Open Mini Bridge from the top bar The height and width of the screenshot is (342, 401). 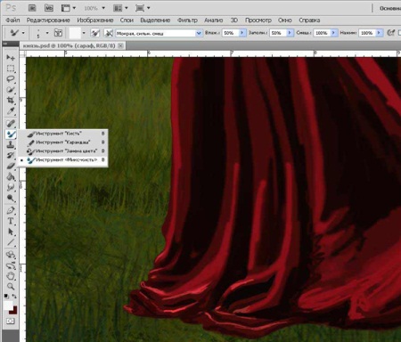click(49, 8)
